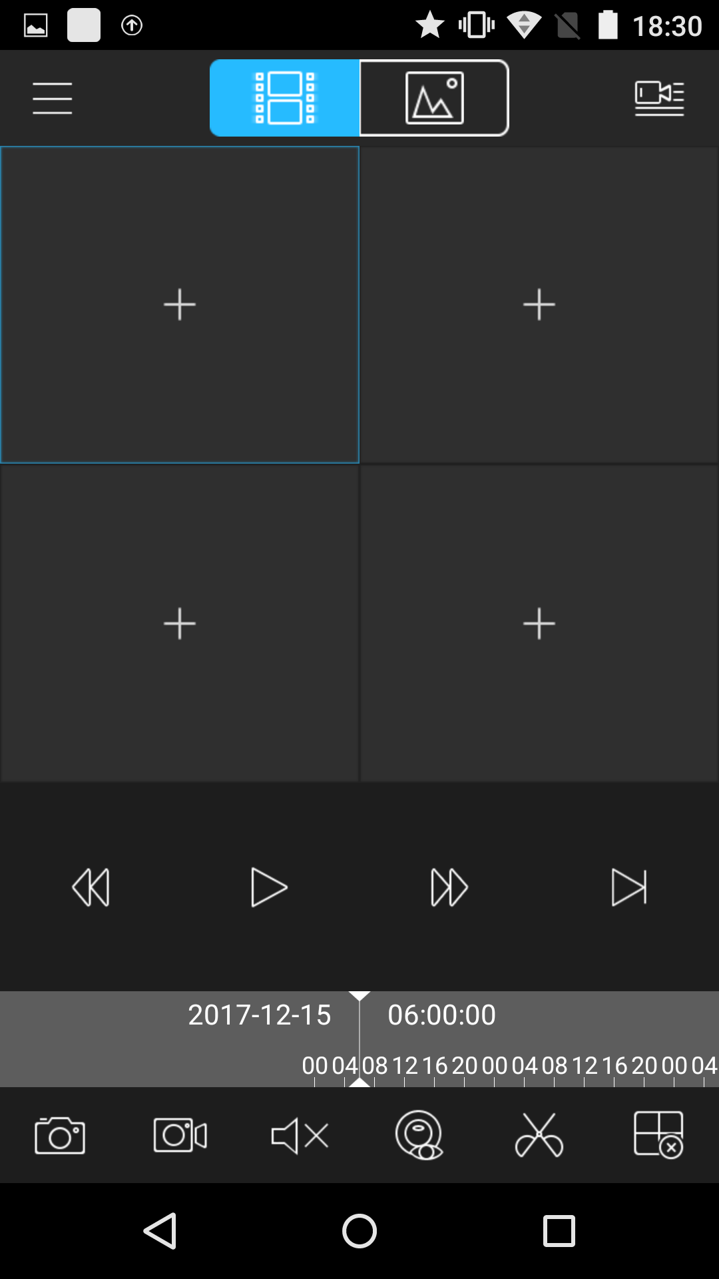The height and width of the screenshot is (1279, 719).
Task: Close all playback windows
Action: click(659, 1135)
